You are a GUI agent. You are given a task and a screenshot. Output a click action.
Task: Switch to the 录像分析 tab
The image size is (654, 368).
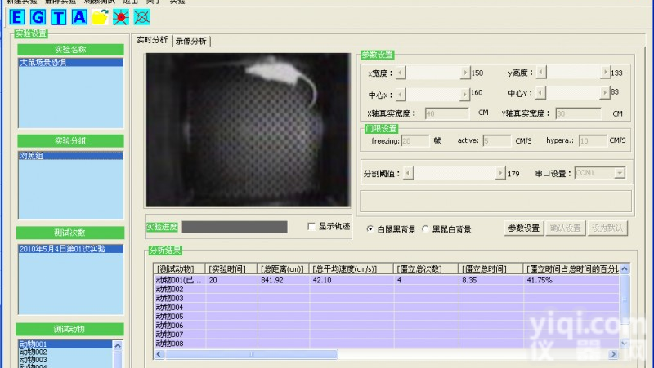[191, 41]
